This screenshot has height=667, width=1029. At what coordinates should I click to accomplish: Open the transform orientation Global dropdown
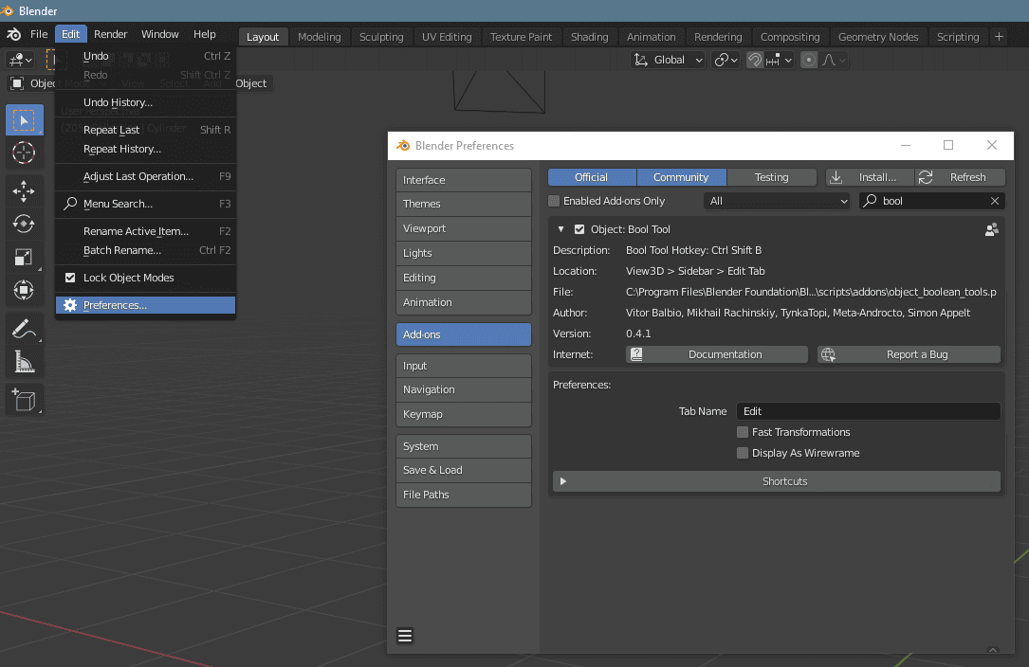tap(667, 59)
